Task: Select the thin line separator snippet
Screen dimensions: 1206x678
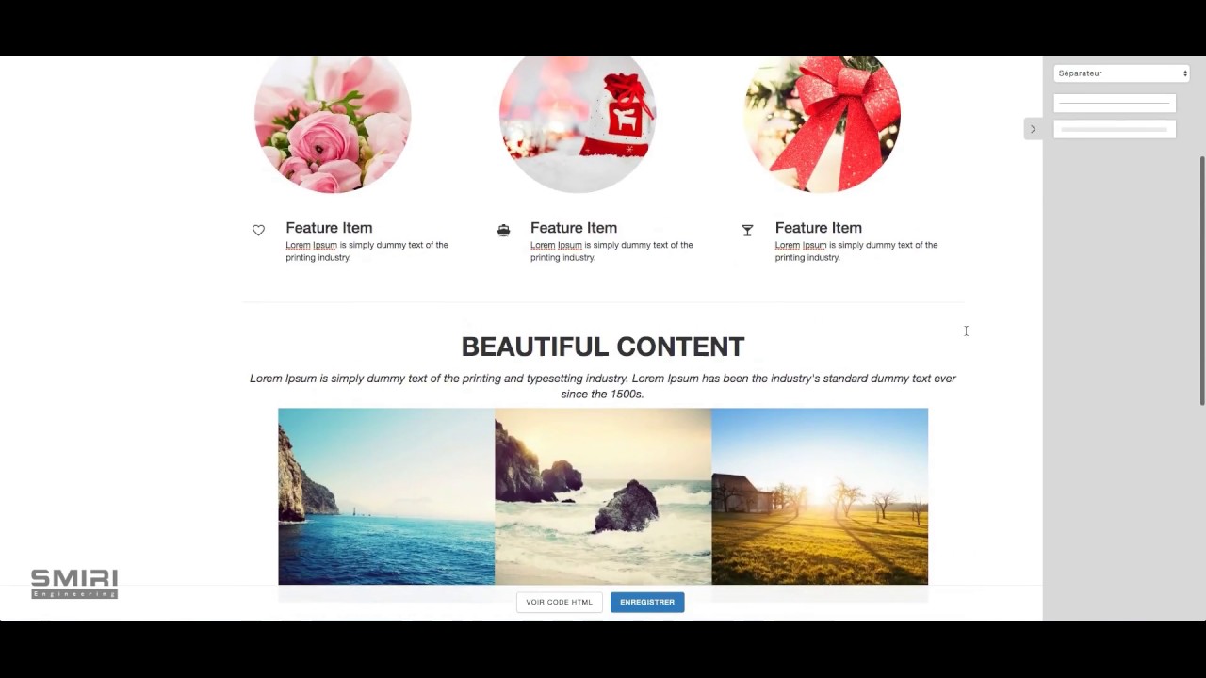Action: (x=1115, y=102)
